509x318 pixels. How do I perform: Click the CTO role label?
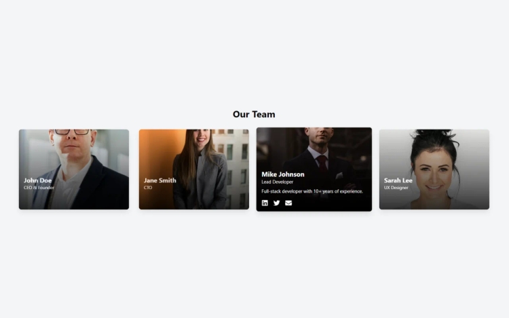click(148, 188)
